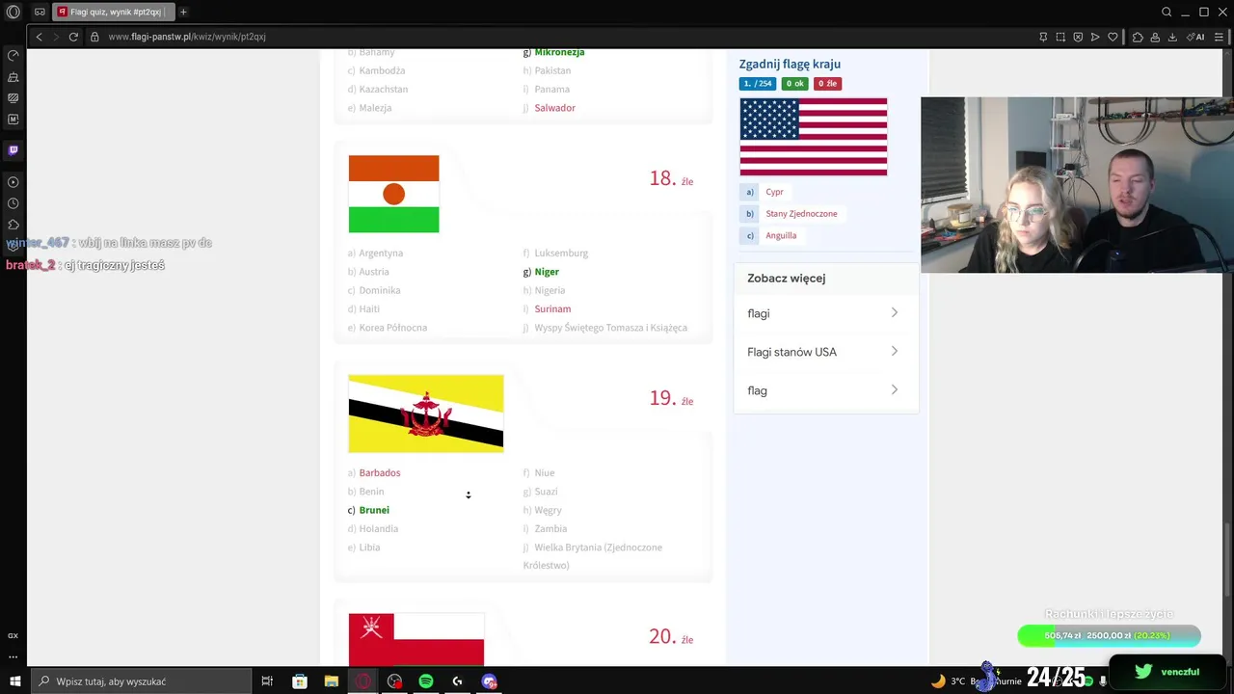Open the striped-screen icon in sidebar
The height and width of the screenshot is (694, 1234).
(x=13, y=98)
